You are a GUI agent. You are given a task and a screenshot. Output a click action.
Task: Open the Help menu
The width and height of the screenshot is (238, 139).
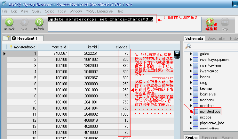pyautogui.click(x=120, y=11)
